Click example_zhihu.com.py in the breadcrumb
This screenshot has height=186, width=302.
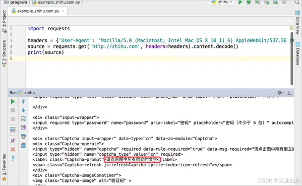coord(59,3)
